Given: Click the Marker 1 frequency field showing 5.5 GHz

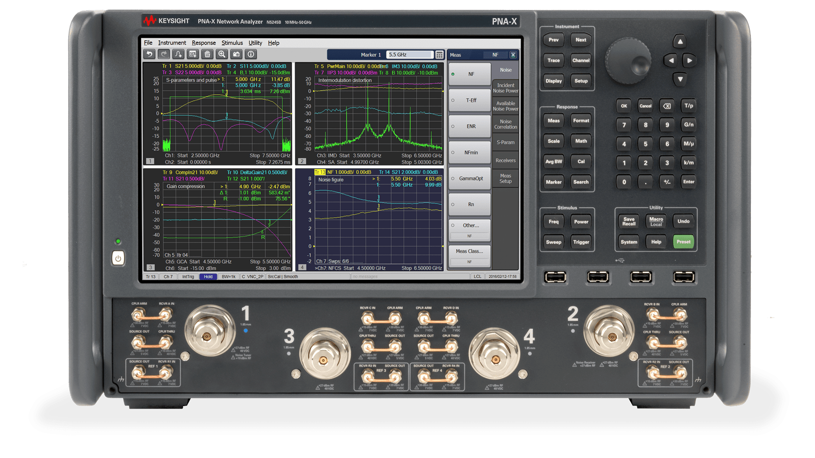Looking at the screenshot, I should [x=409, y=54].
